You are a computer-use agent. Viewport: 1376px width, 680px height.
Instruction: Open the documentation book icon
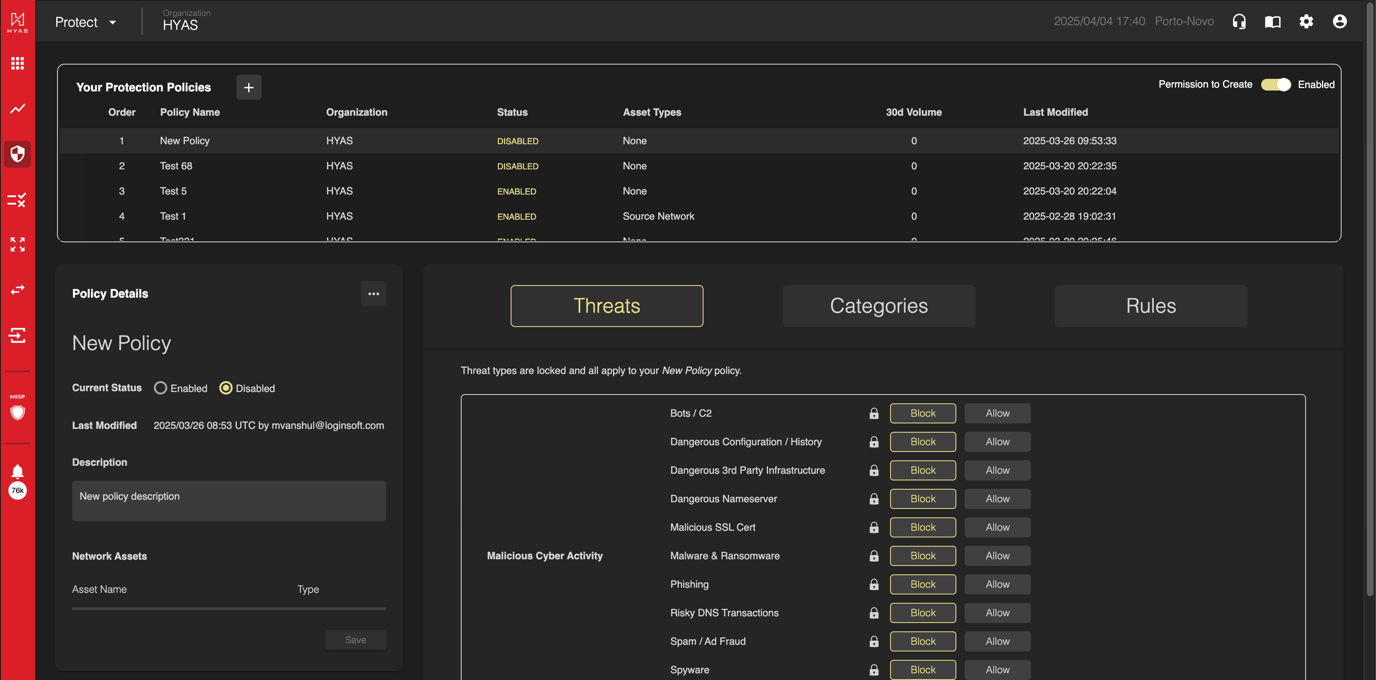coord(1273,21)
